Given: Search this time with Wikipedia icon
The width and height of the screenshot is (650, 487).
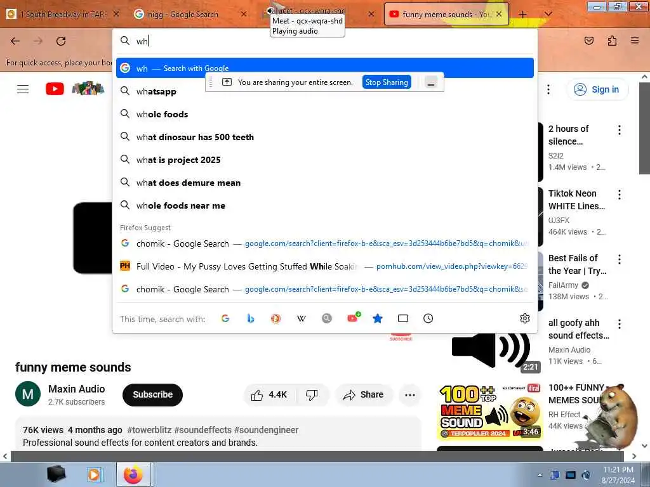Looking at the screenshot, I should tap(302, 318).
